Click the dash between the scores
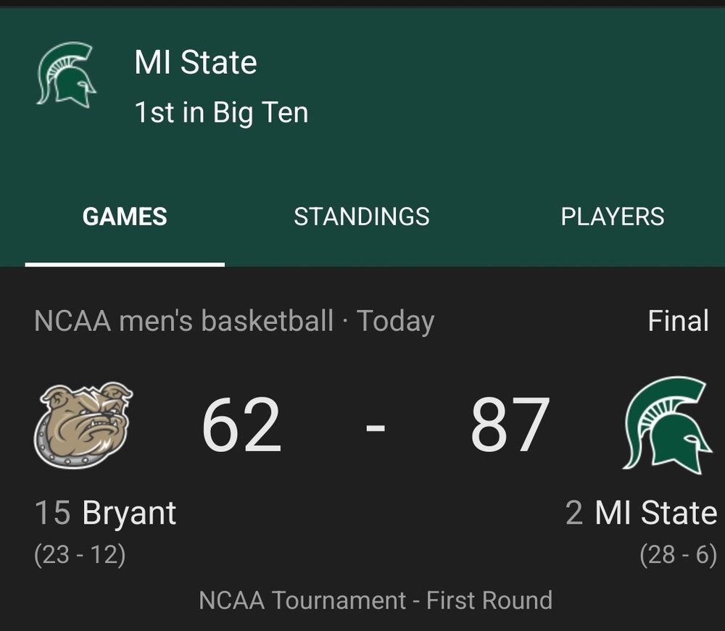The height and width of the screenshot is (631, 725). pyautogui.click(x=376, y=428)
